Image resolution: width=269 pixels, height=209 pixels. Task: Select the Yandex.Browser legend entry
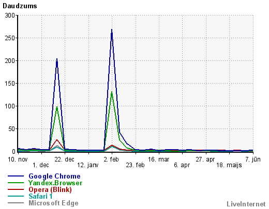coord(55,183)
